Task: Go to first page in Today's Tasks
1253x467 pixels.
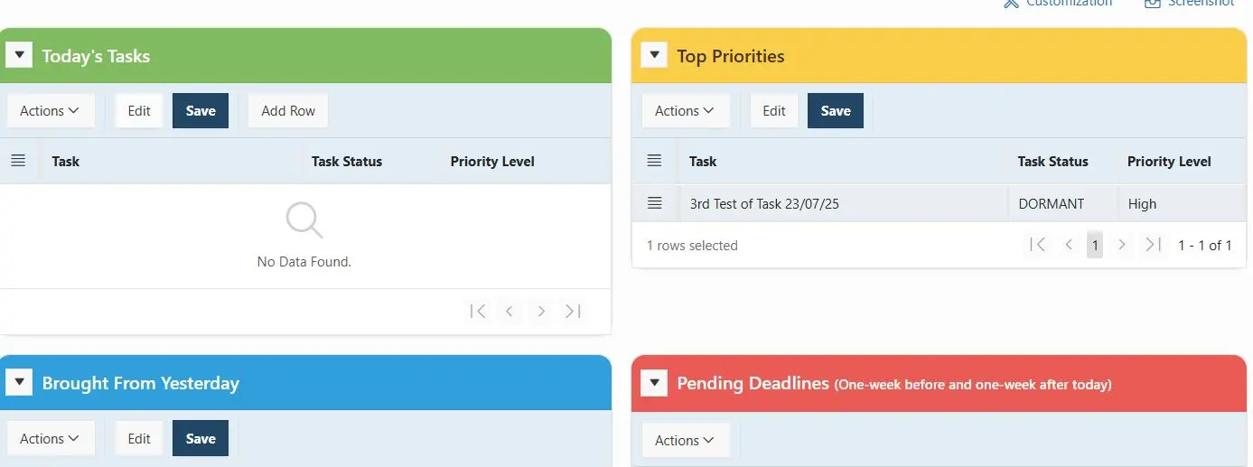Action: coord(479,311)
